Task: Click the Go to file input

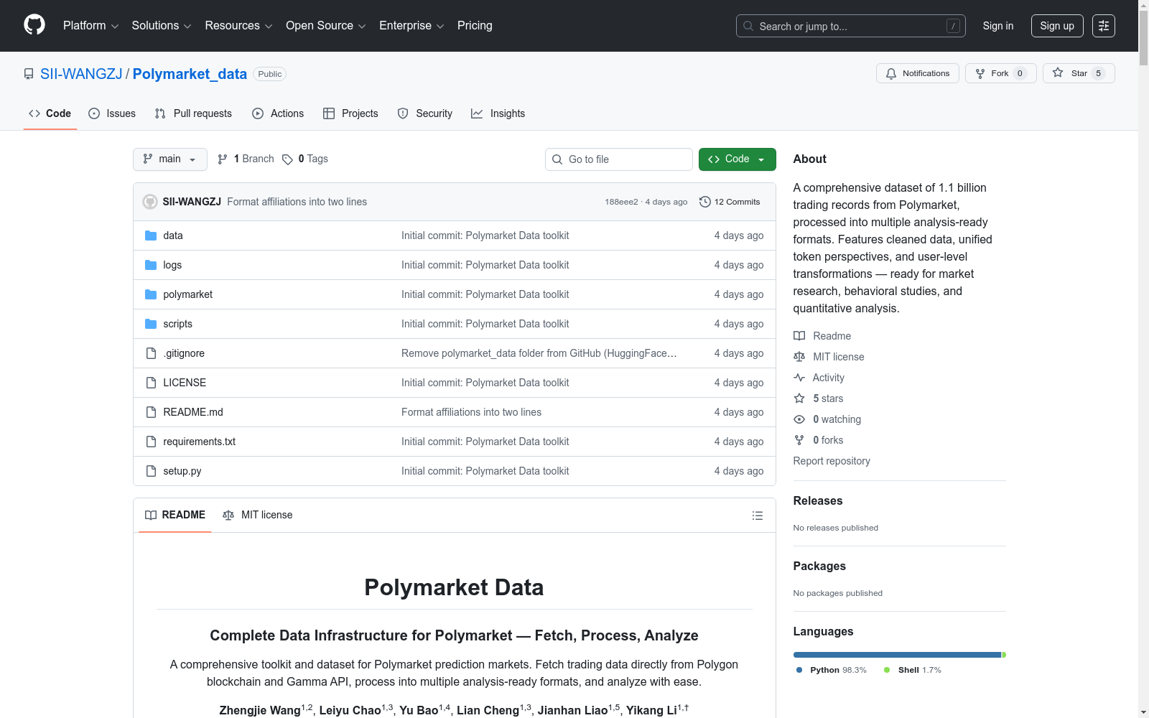Action: (x=619, y=159)
